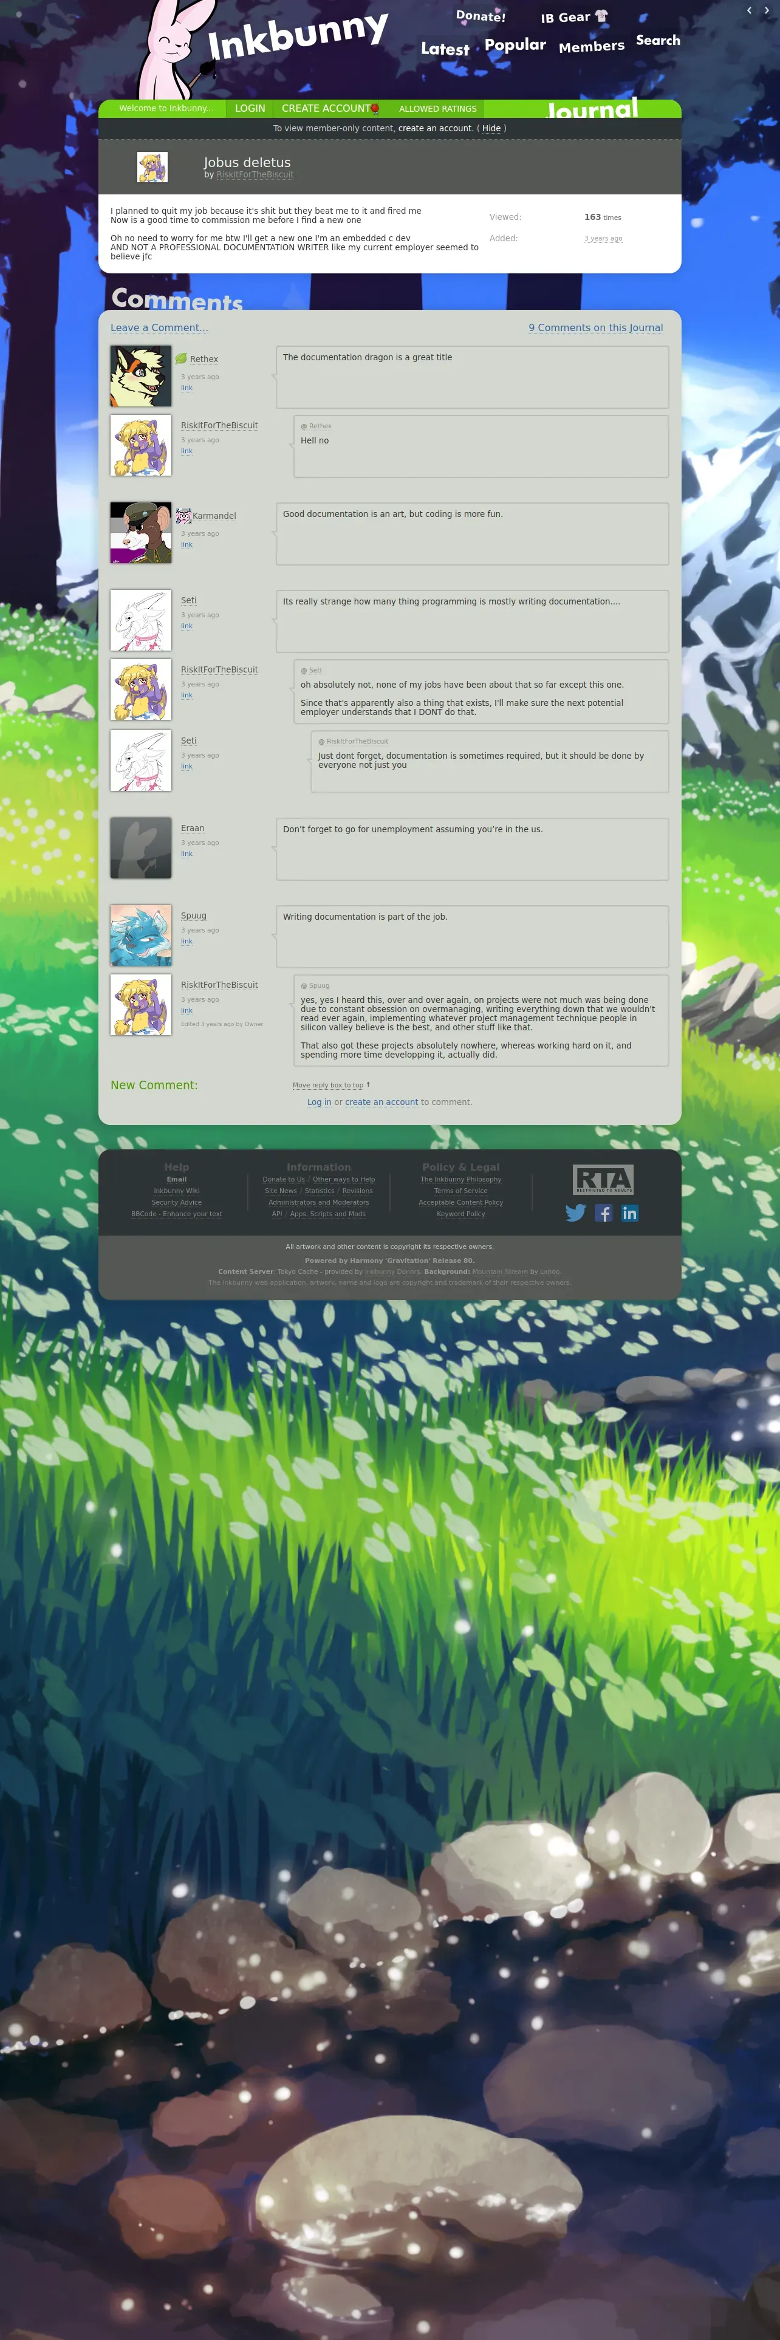The width and height of the screenshot is (780, 2340).
Task: Click 'Other ways to Help' footer link
Action: pyautogui.click(x=343, y=1179)
